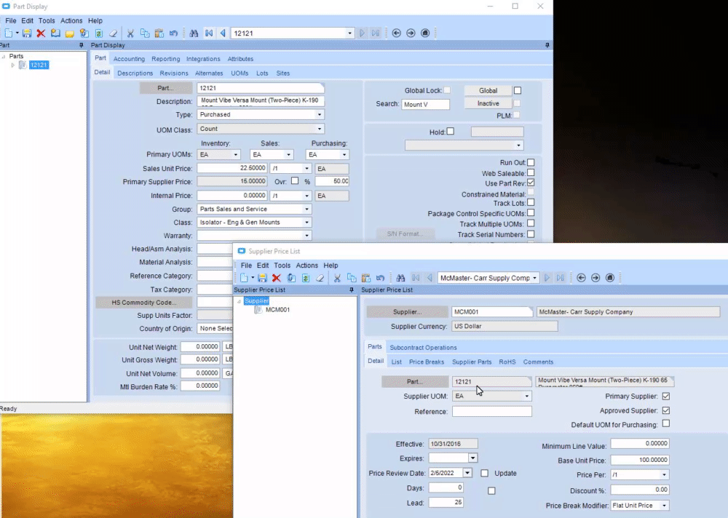
Task: Toggle the Use Part Rev checkbox
Action: pos(531,183)
